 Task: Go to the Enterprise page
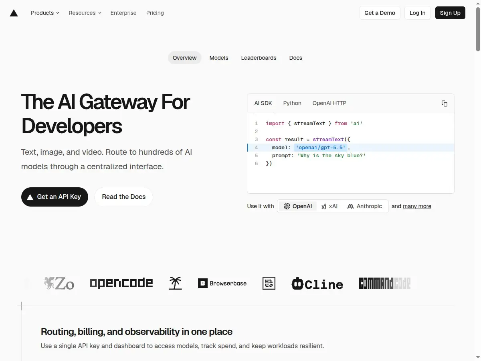pyautogui.click(x=123, y=13)
